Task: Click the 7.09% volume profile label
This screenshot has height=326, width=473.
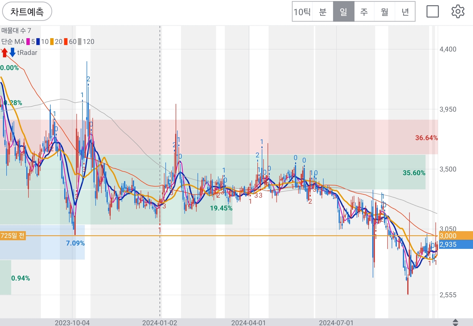Action: pyautogui.click(x=75, y=243)
